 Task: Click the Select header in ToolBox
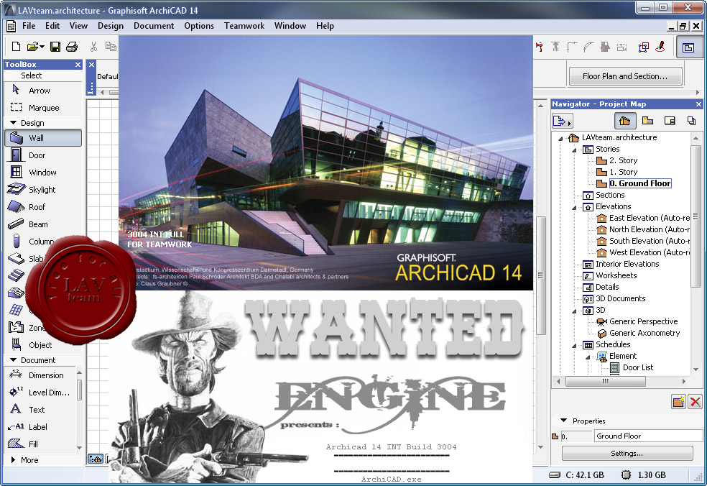[x=31, y=75]
